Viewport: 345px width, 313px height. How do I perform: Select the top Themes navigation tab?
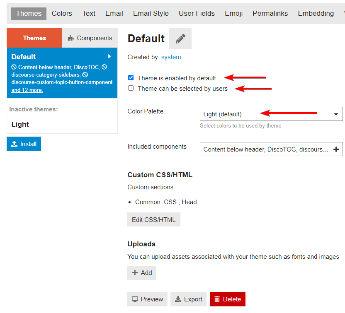[29, 13]
